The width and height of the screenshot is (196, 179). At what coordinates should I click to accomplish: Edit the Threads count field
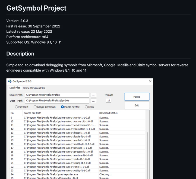109,101
